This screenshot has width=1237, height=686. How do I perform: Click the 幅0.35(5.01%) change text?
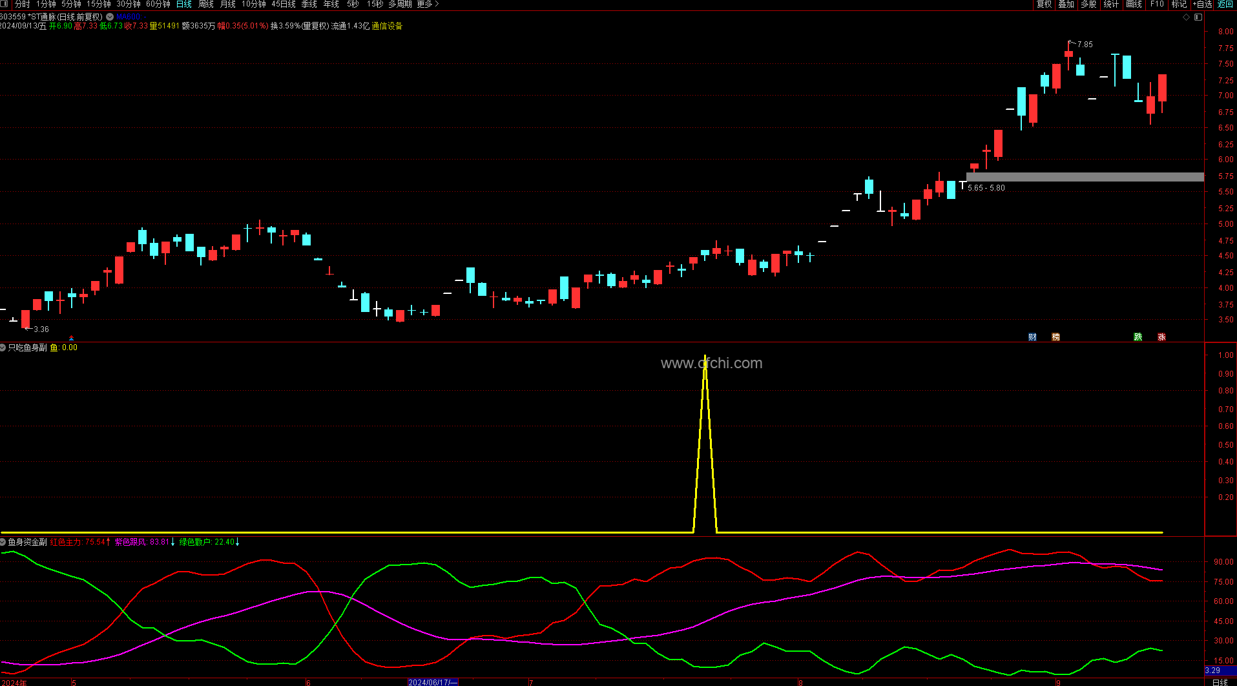click(243, 26)
